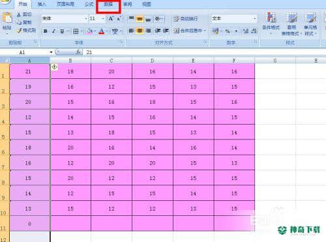Toggle bold formatting button

tap(46, 31)
